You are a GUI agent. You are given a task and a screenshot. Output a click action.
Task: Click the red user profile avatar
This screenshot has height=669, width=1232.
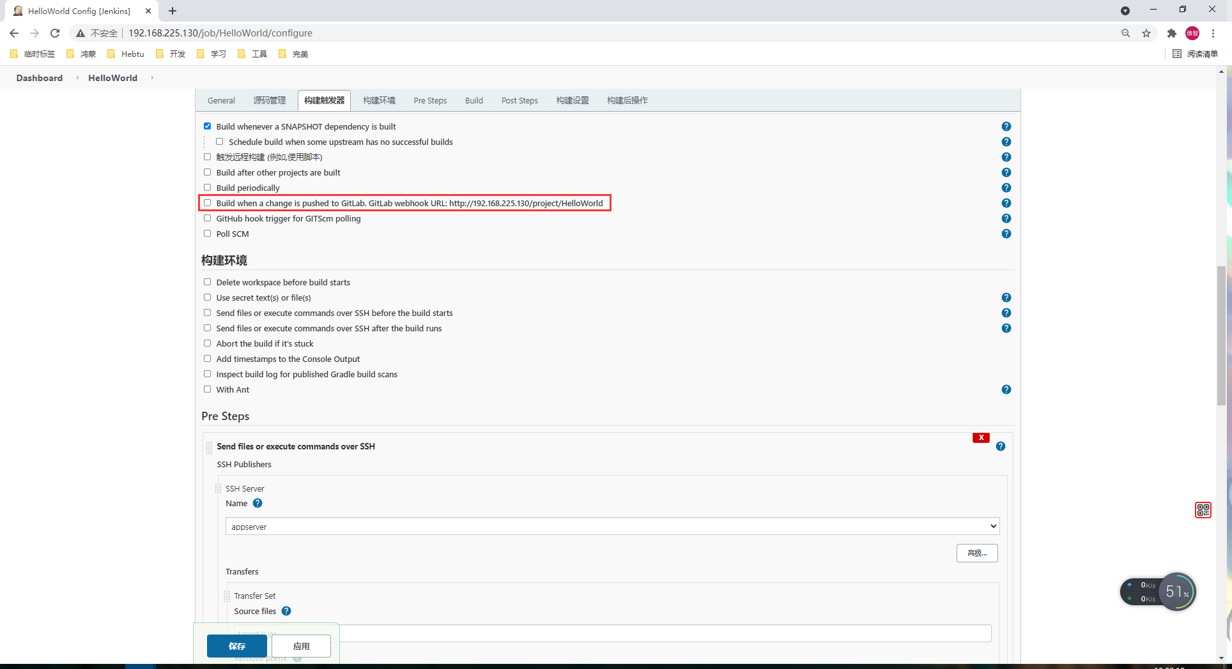click(x=1192, y=33)
